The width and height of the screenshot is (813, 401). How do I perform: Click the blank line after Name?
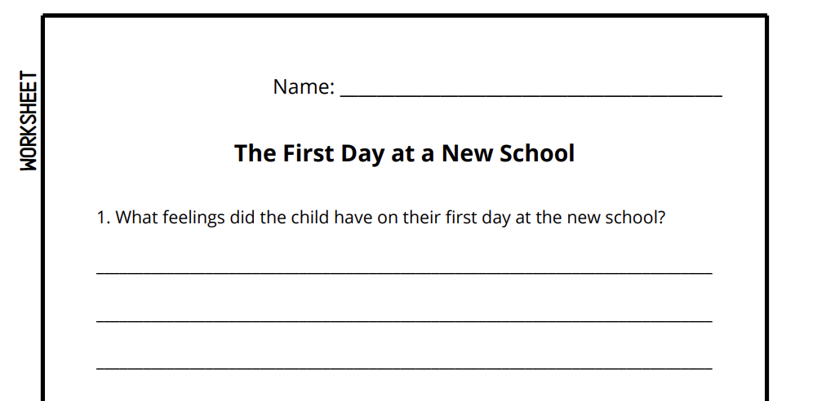click(x=531, y=94)
